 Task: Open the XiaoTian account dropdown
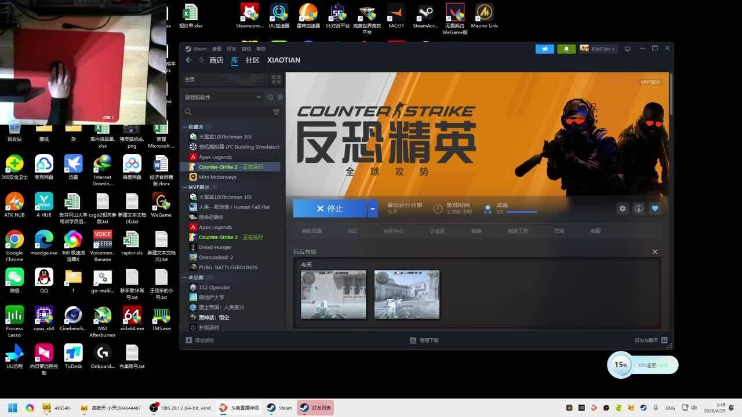click(x=598, y=49)
